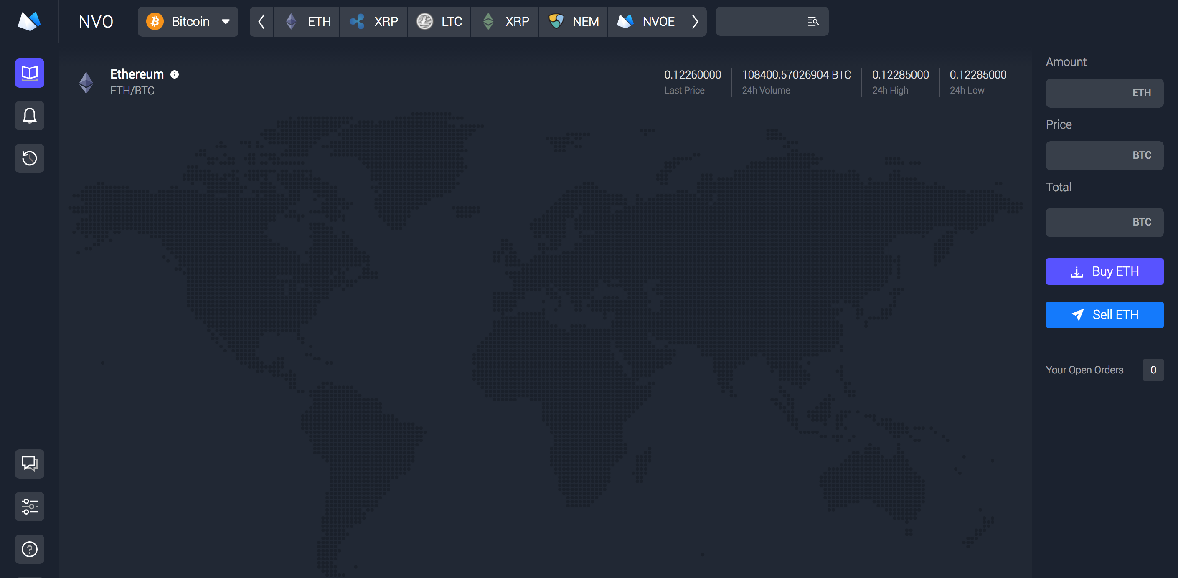The image size is (1178, 578).
Task: Click the Ethereum info icon
Action: (x=175, y=74)
